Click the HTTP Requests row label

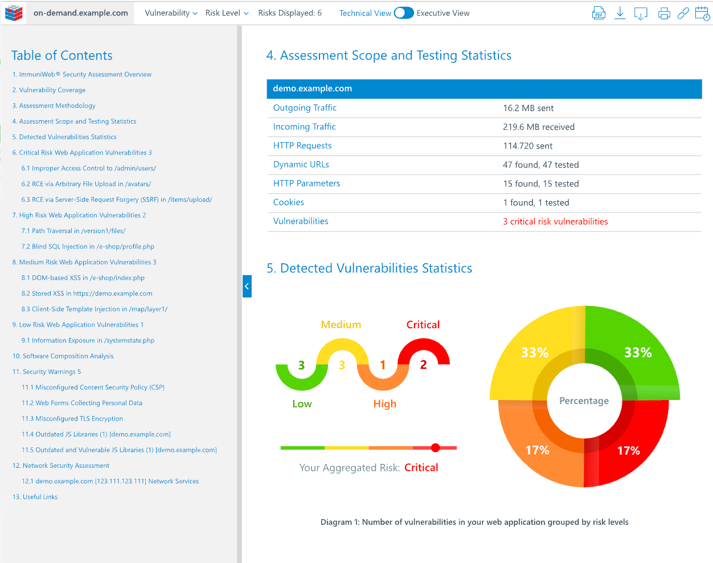coord(302,146)
